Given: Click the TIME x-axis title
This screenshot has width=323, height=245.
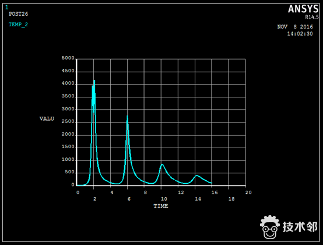Looking at the screenshot, I should (x=161, y=206).
